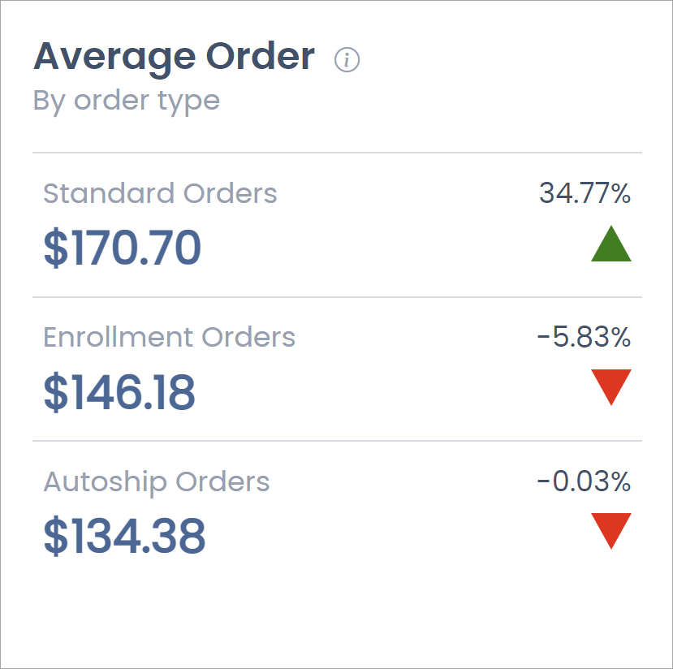Click the info icon beside Average Order
The height and width of the screenshot is (669, 673).
(x=347, y=58)
